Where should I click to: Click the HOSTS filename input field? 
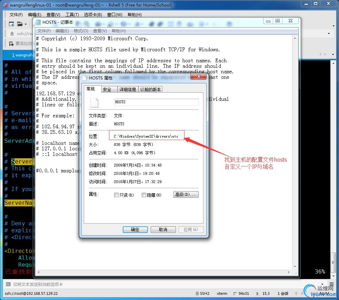tap(156, 102)
